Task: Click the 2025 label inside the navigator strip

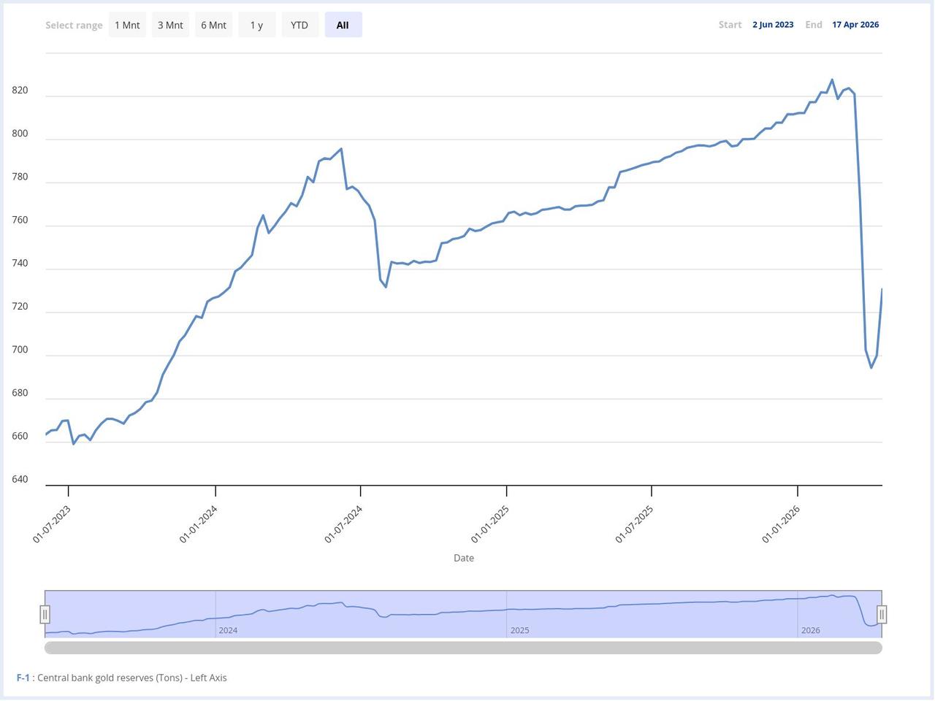Action: 520,629
